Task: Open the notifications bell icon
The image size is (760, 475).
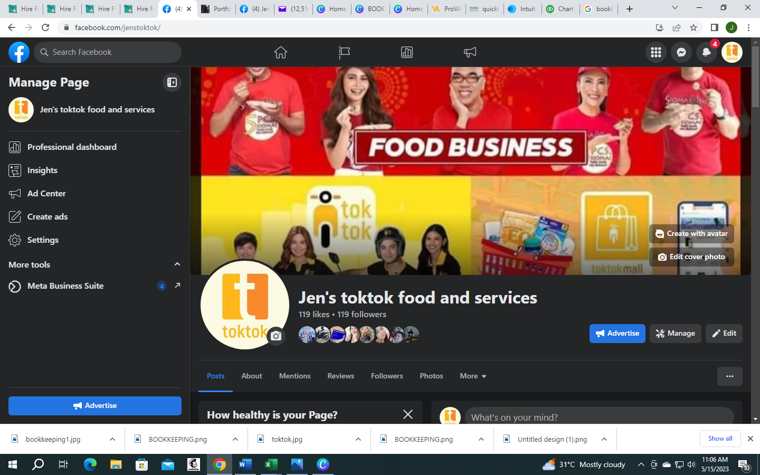Action: (x=707, y=52)
